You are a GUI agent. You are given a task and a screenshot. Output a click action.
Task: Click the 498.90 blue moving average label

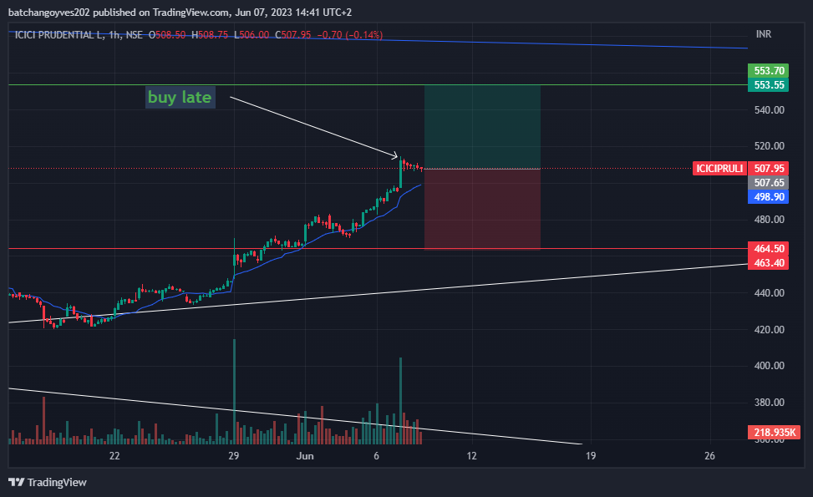(x=768, y=197)
